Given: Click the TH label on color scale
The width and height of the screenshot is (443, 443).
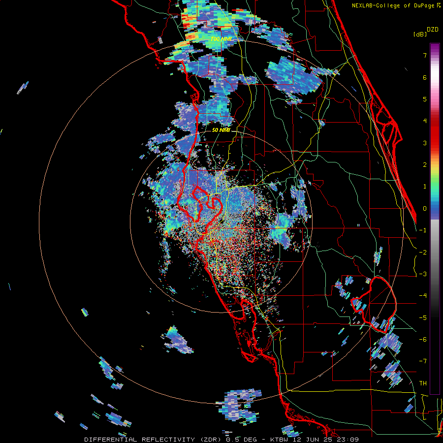Looking at the screenshot, I should (423, 383).
